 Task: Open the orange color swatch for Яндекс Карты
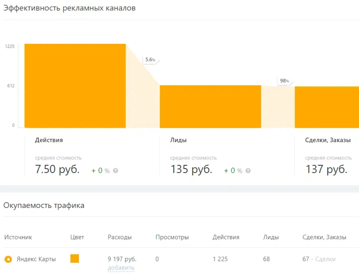tap(75, 258)
